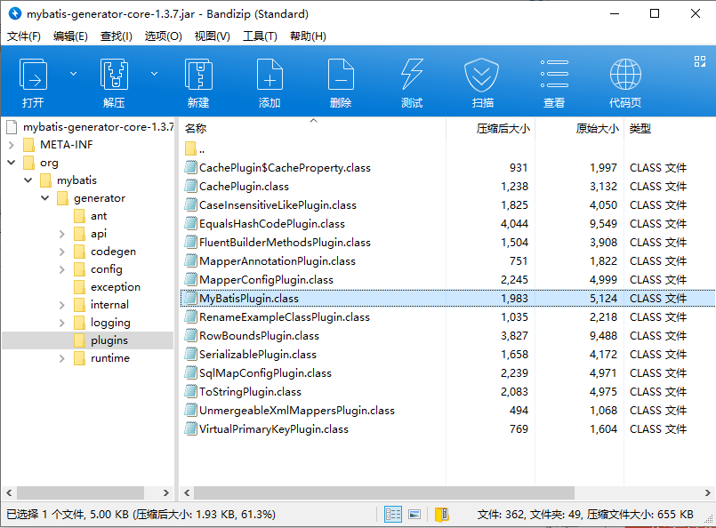Click the Delete (删除) icon
The width and height of the screenshot is (716, 528).
[x=341, y=75]
